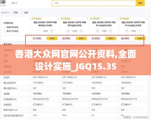Image resolution: width=151 pixels, height=120 pixels.
Task: Open the 广州 city dropdown
Action: 14,3
